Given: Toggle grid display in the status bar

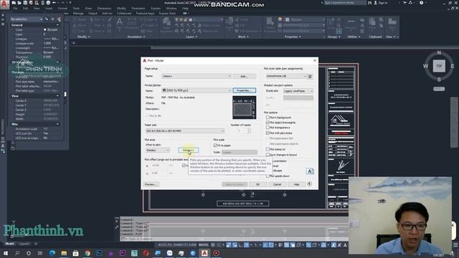Looking at the screenshot, I should 213,245.
